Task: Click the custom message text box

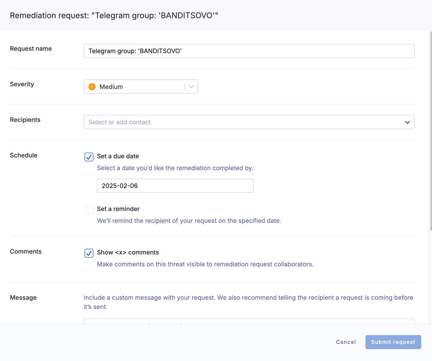Action: coord(249,323)
